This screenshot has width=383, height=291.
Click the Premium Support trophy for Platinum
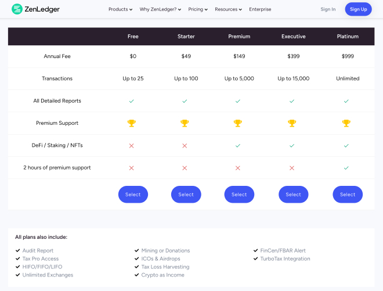(346, 123)
